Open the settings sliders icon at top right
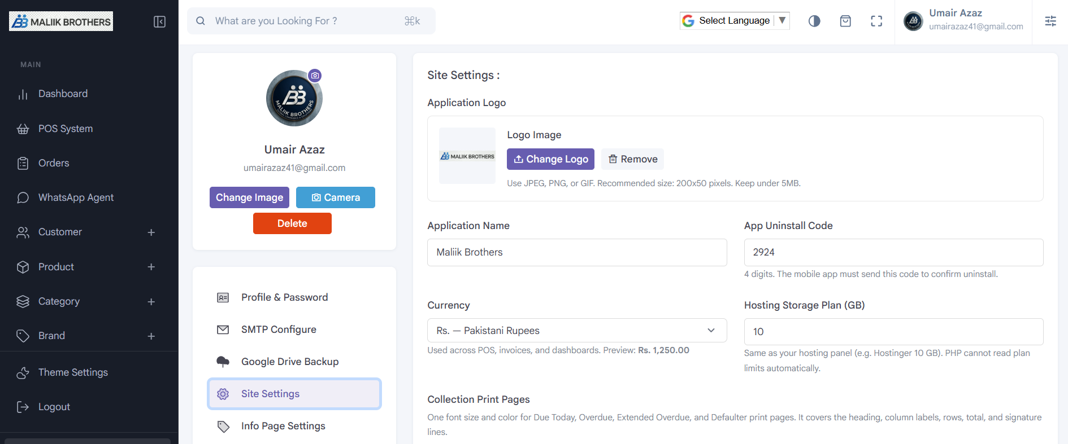The height and width of the screenshot is (444, 1068). 1050,21
